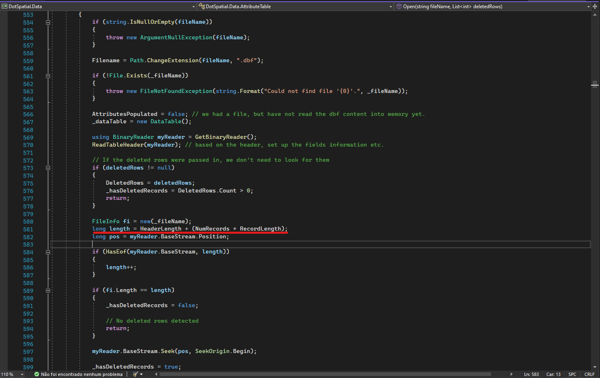Click line number 583 in the margin
This screenshot has height=378, width=600.
pos(28,244)
